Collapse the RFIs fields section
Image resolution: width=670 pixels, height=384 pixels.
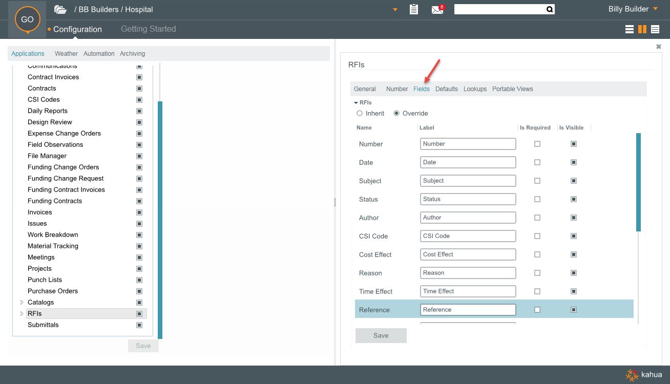pyautogui.click(x=356, y=103)
